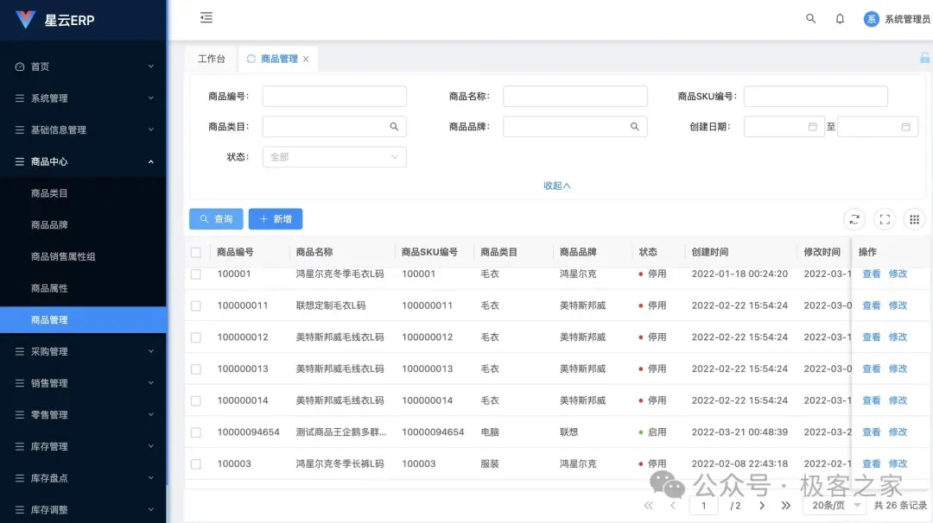933x523 pixels.
Task: Click the collapse sidebar menu icon
Action: [206, 17]
